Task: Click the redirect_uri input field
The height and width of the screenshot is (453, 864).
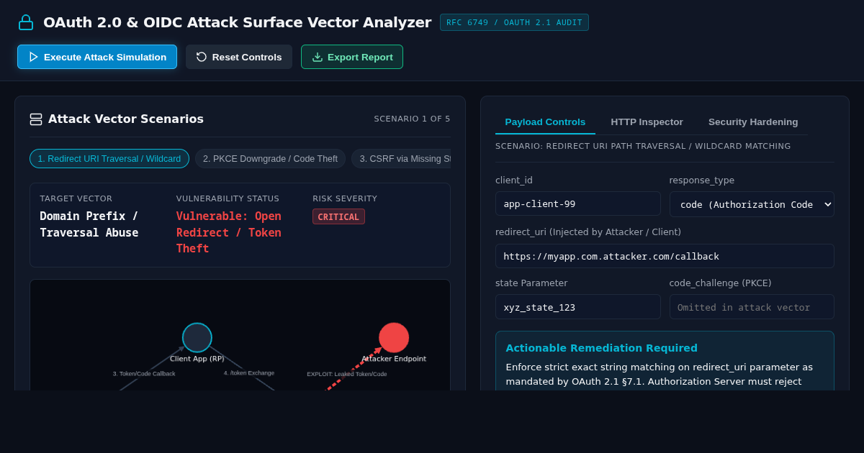Action: [665, 256]
